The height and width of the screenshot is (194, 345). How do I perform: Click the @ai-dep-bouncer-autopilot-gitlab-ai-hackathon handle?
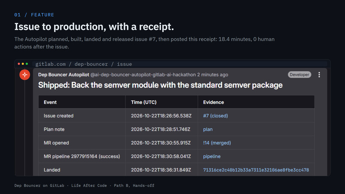pos(143,75)
